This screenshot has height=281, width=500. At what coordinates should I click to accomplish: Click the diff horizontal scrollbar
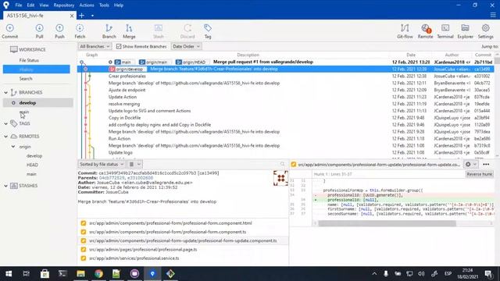[x=387, y=224]
